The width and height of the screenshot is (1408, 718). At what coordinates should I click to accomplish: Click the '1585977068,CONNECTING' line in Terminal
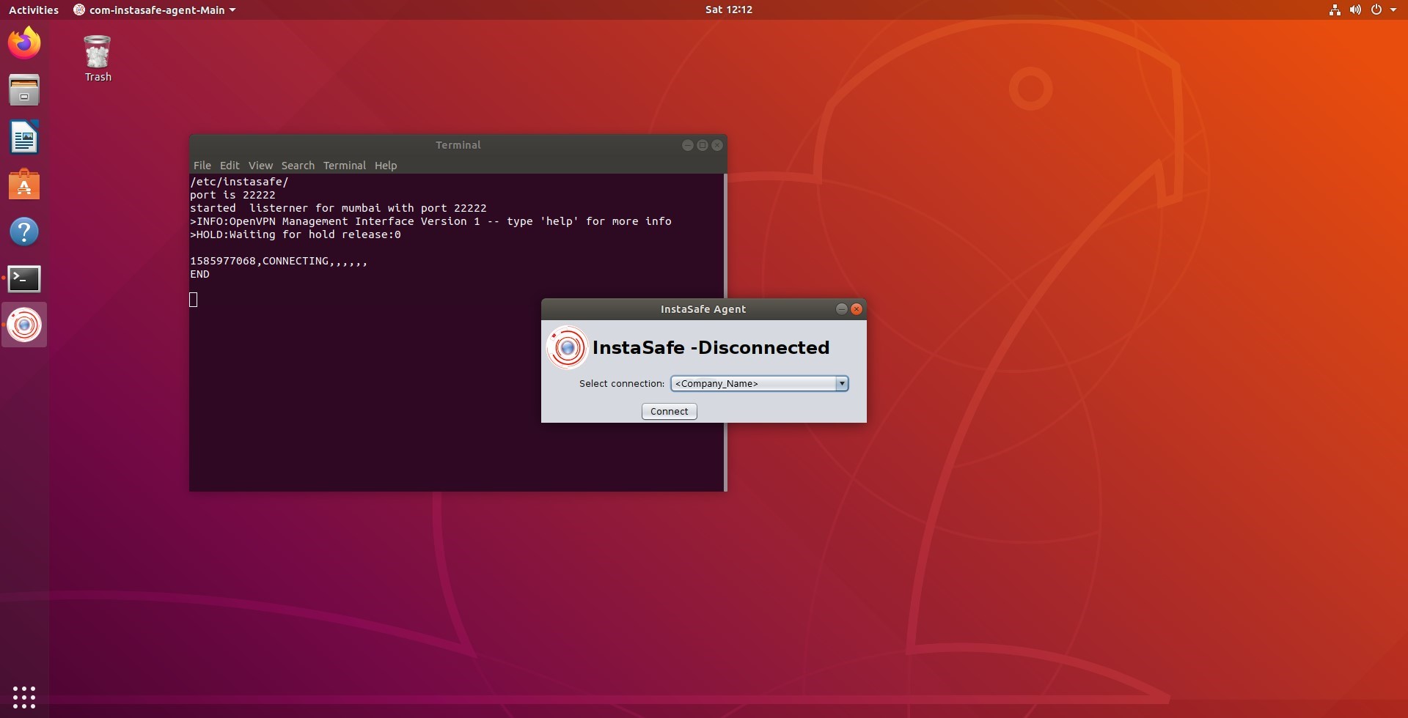pyautogui.click(x=279, y=261)
